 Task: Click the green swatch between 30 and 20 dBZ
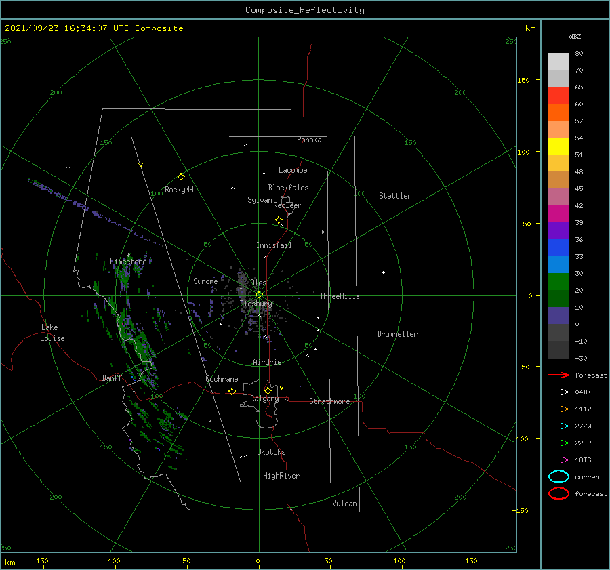pyautogui.click(x=558, y=282)
